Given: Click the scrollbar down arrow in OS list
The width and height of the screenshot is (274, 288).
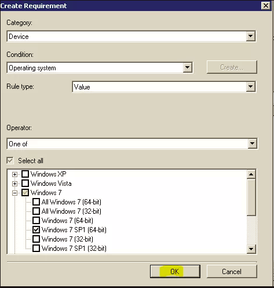Looking at the screenshot, I should click(251, 249).
